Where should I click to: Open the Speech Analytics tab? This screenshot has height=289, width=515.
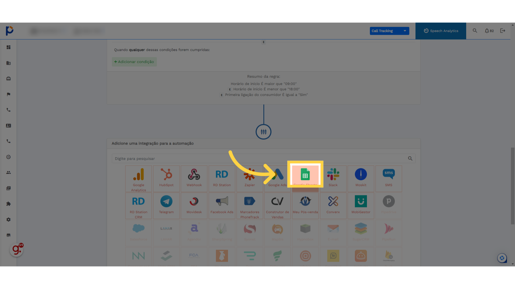click(x=441, y=31)
